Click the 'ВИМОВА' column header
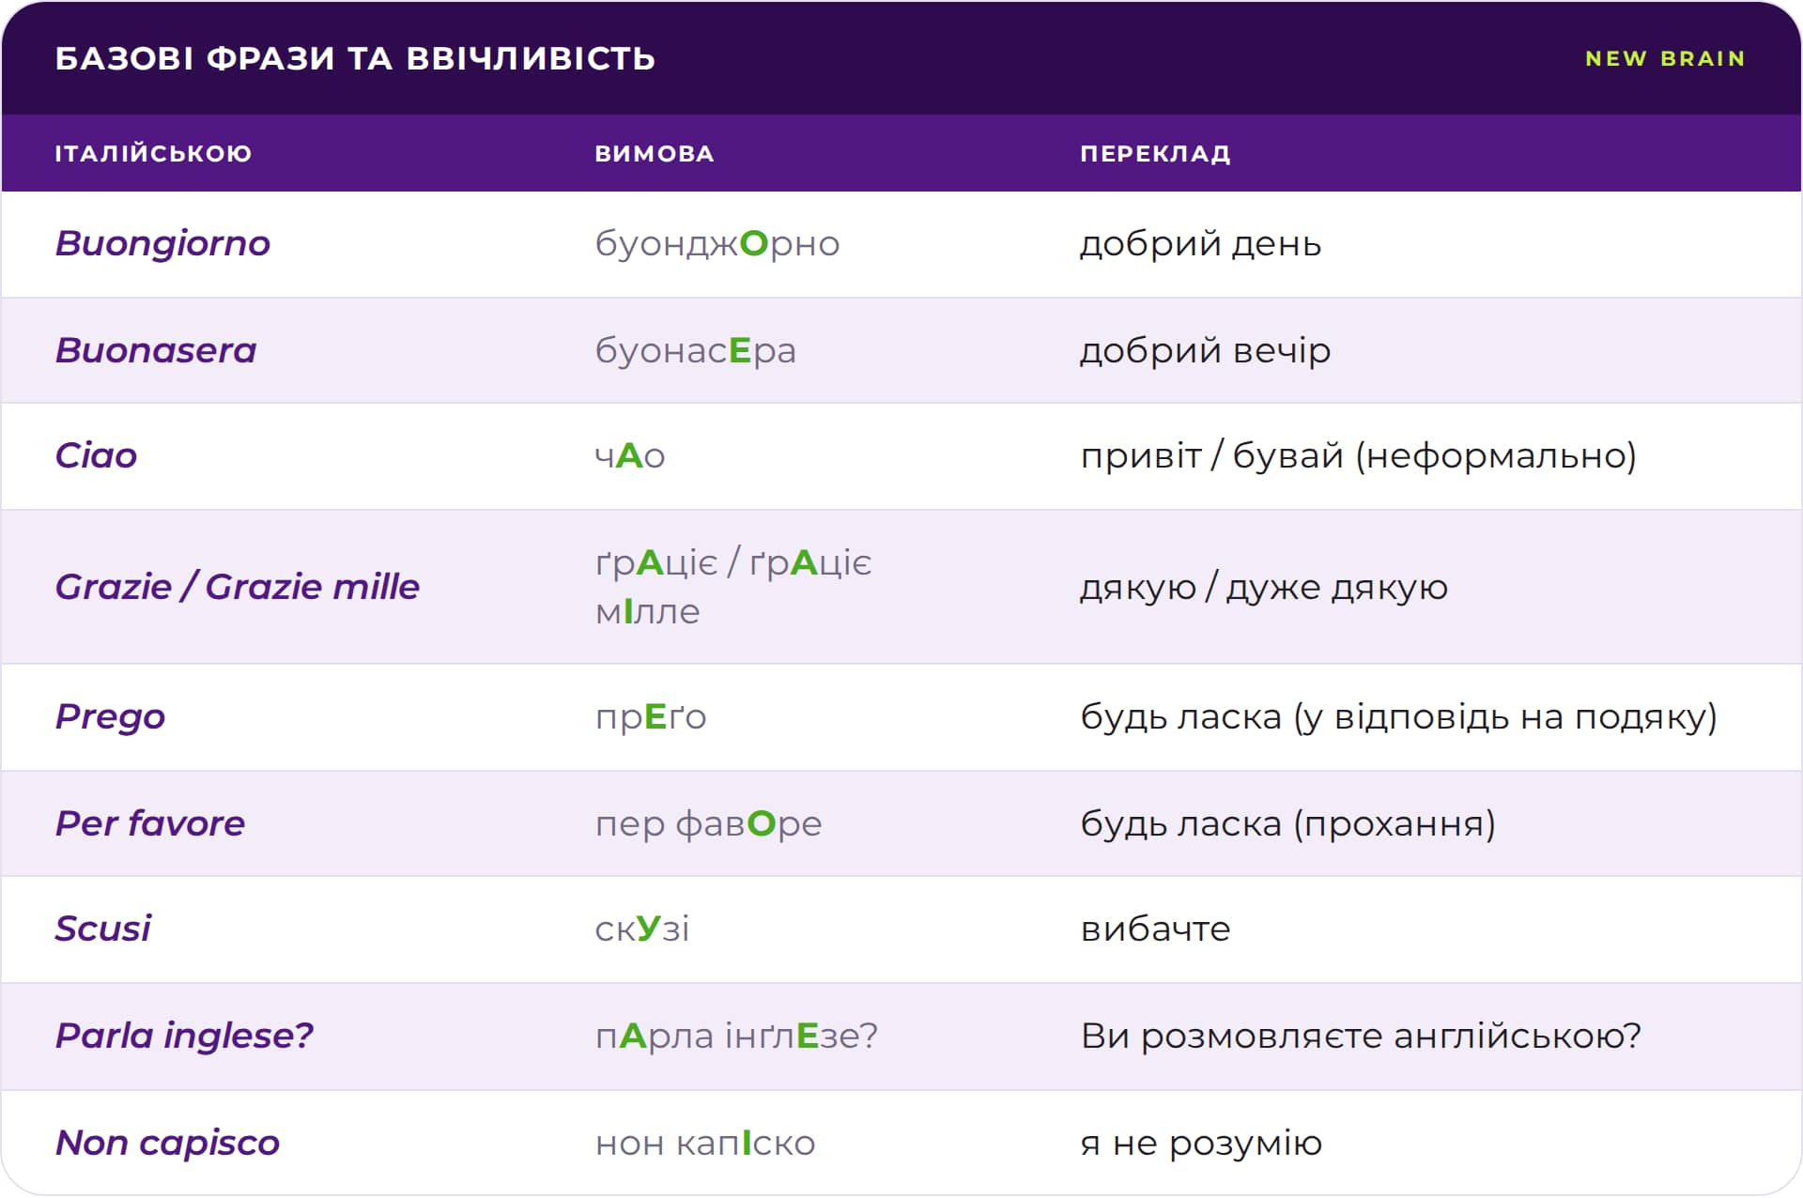 (x=655, y=153)
